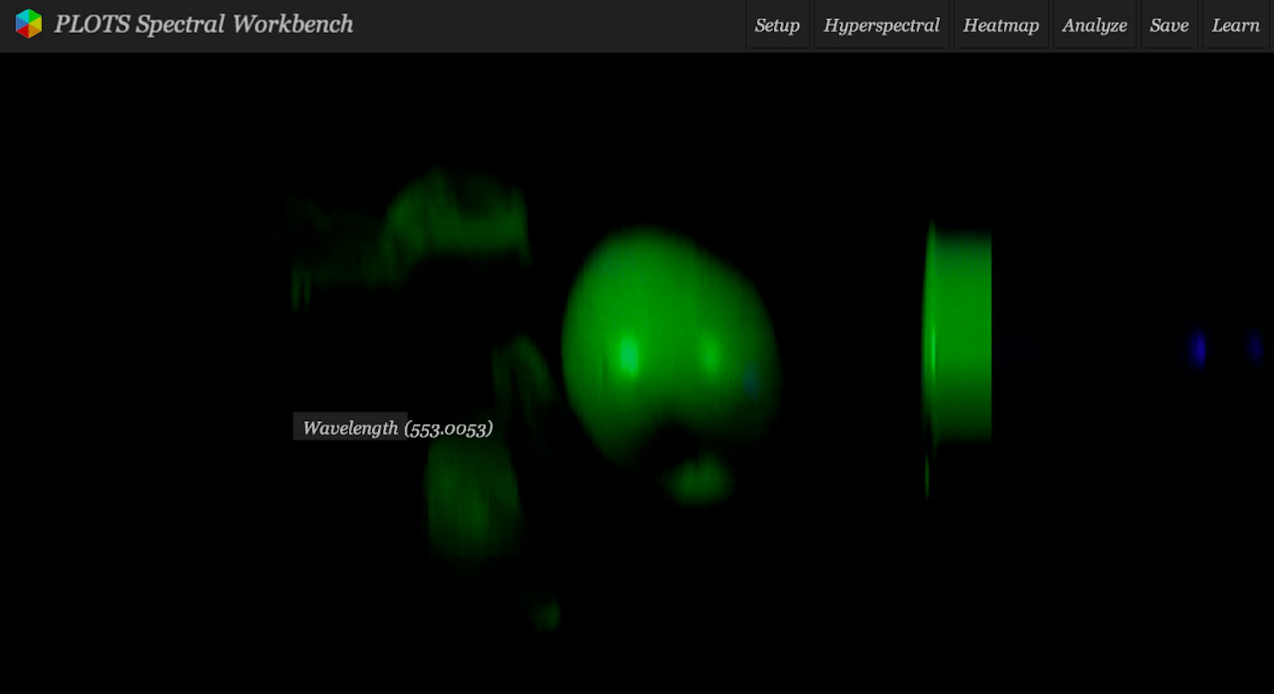
Task: Select the Analyze option
Action: (x=1094, y=25)
